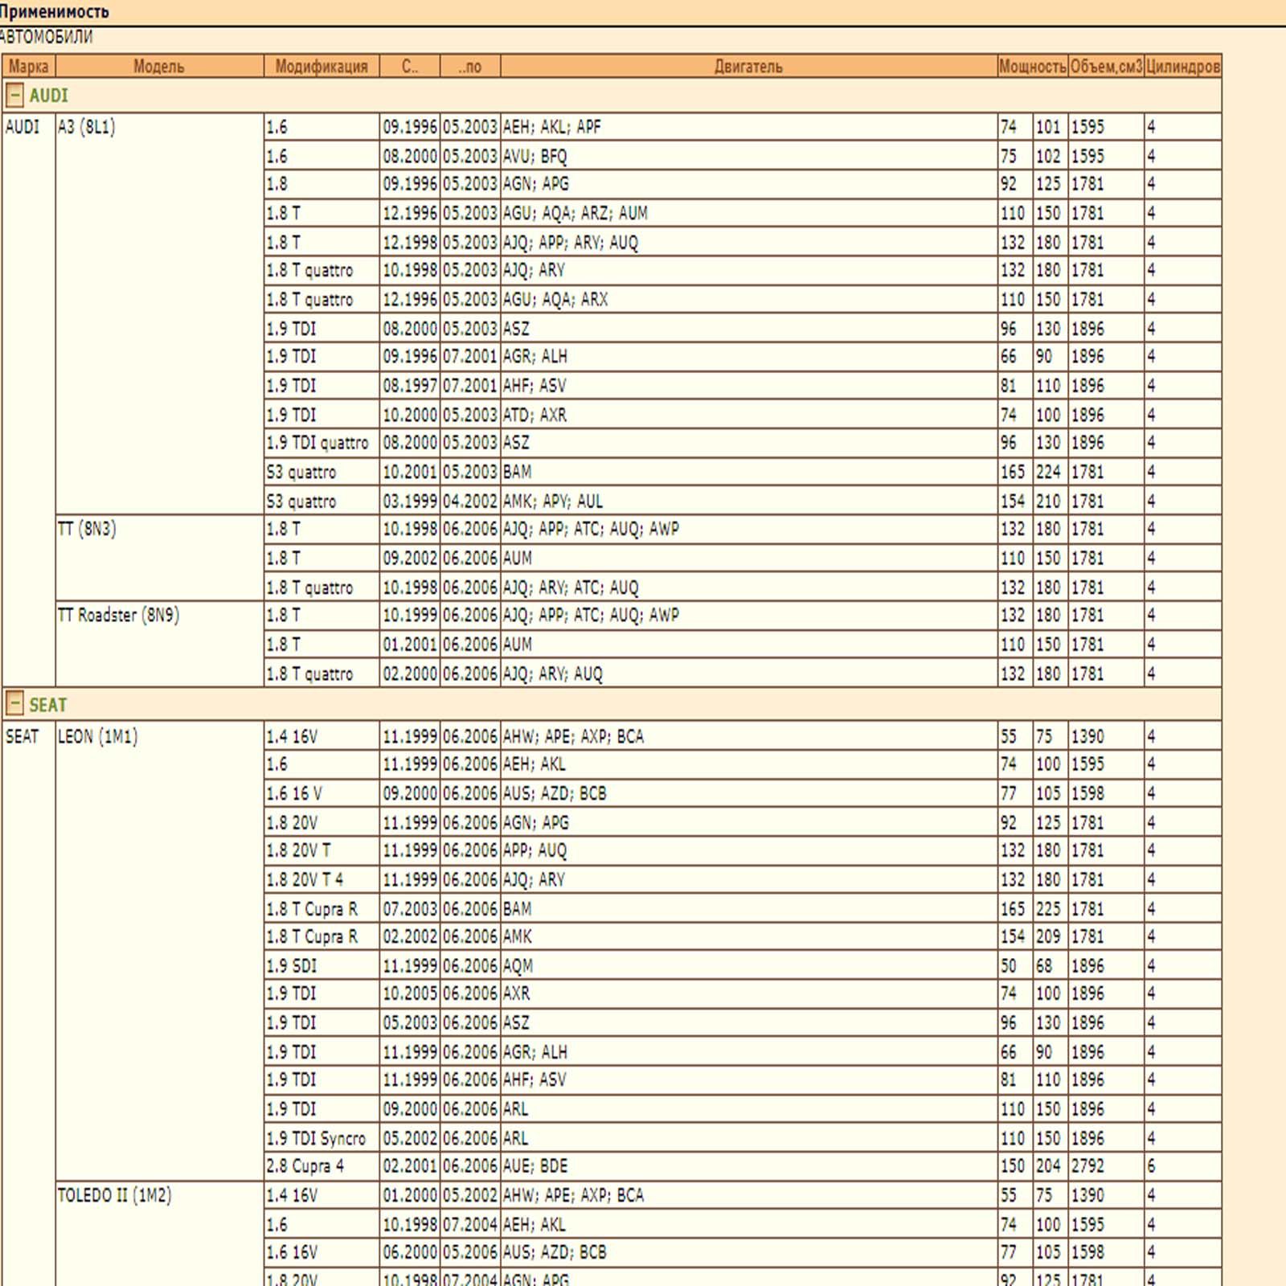Click the Модель column header
This screenshot has width=1286, height=1286.
(x=159, y=66)
